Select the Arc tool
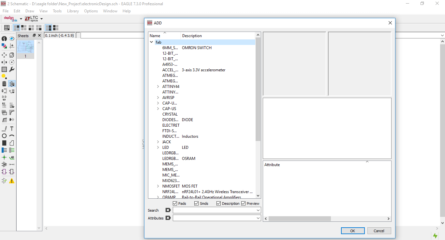Viewport: 445px width, 240px height. pos(12,136)
